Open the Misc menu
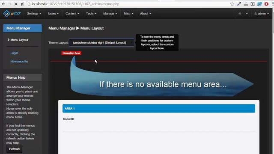This screenshot has width=274, height=154. click(x=128, y=13)
